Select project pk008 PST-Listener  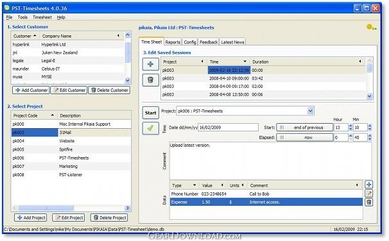pos(71,175)
